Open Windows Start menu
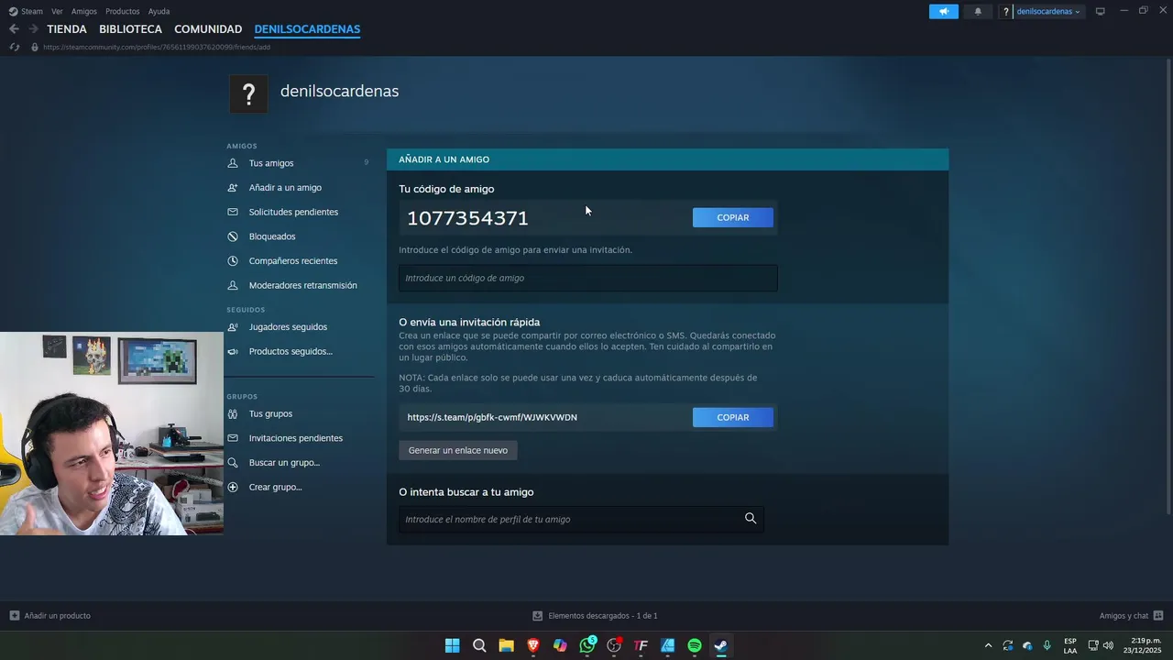The image size is (1173, 660). click(452, 645)
